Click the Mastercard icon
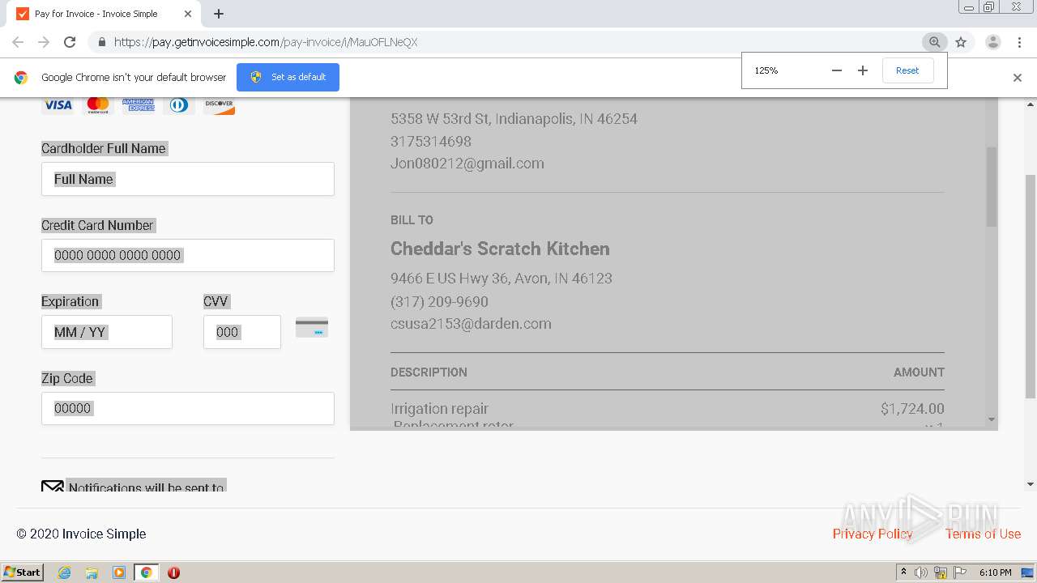 tap(98, 105)
